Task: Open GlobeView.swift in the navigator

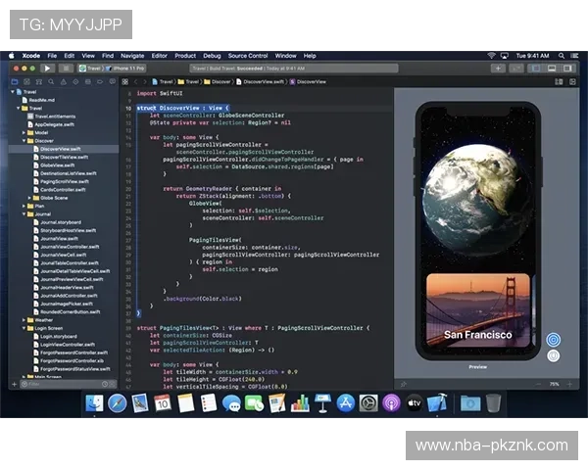Action: pyautogui.click(x=57, y=164)
